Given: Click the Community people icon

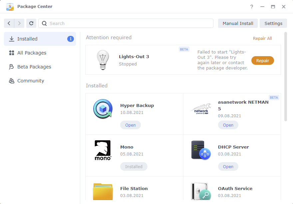Looking at the screenshot, I should point(12,81).
